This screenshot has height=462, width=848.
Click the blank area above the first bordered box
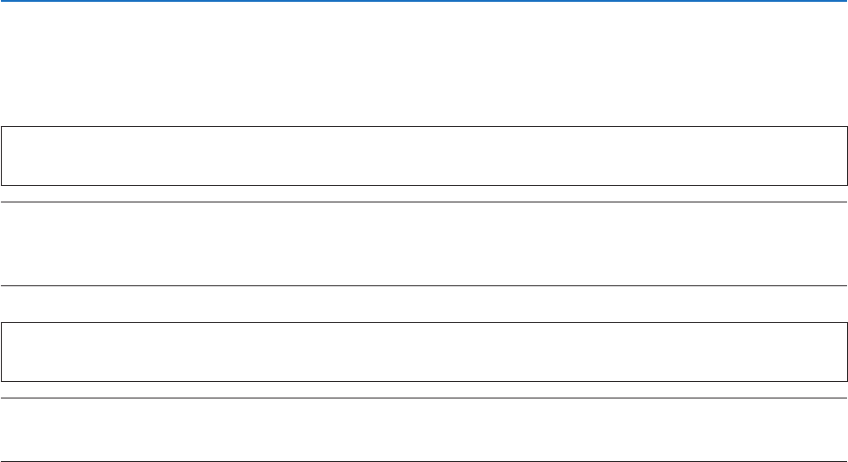point(424,64)
